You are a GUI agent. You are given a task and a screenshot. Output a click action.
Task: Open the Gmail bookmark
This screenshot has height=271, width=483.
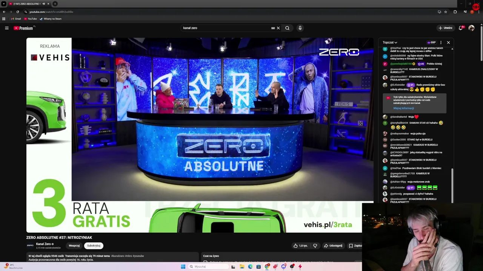(x=16, y=19)
